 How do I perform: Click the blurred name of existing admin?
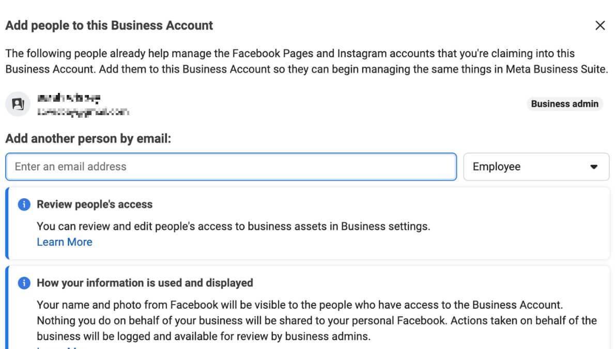pyautogui.click(x=69, y=98)
